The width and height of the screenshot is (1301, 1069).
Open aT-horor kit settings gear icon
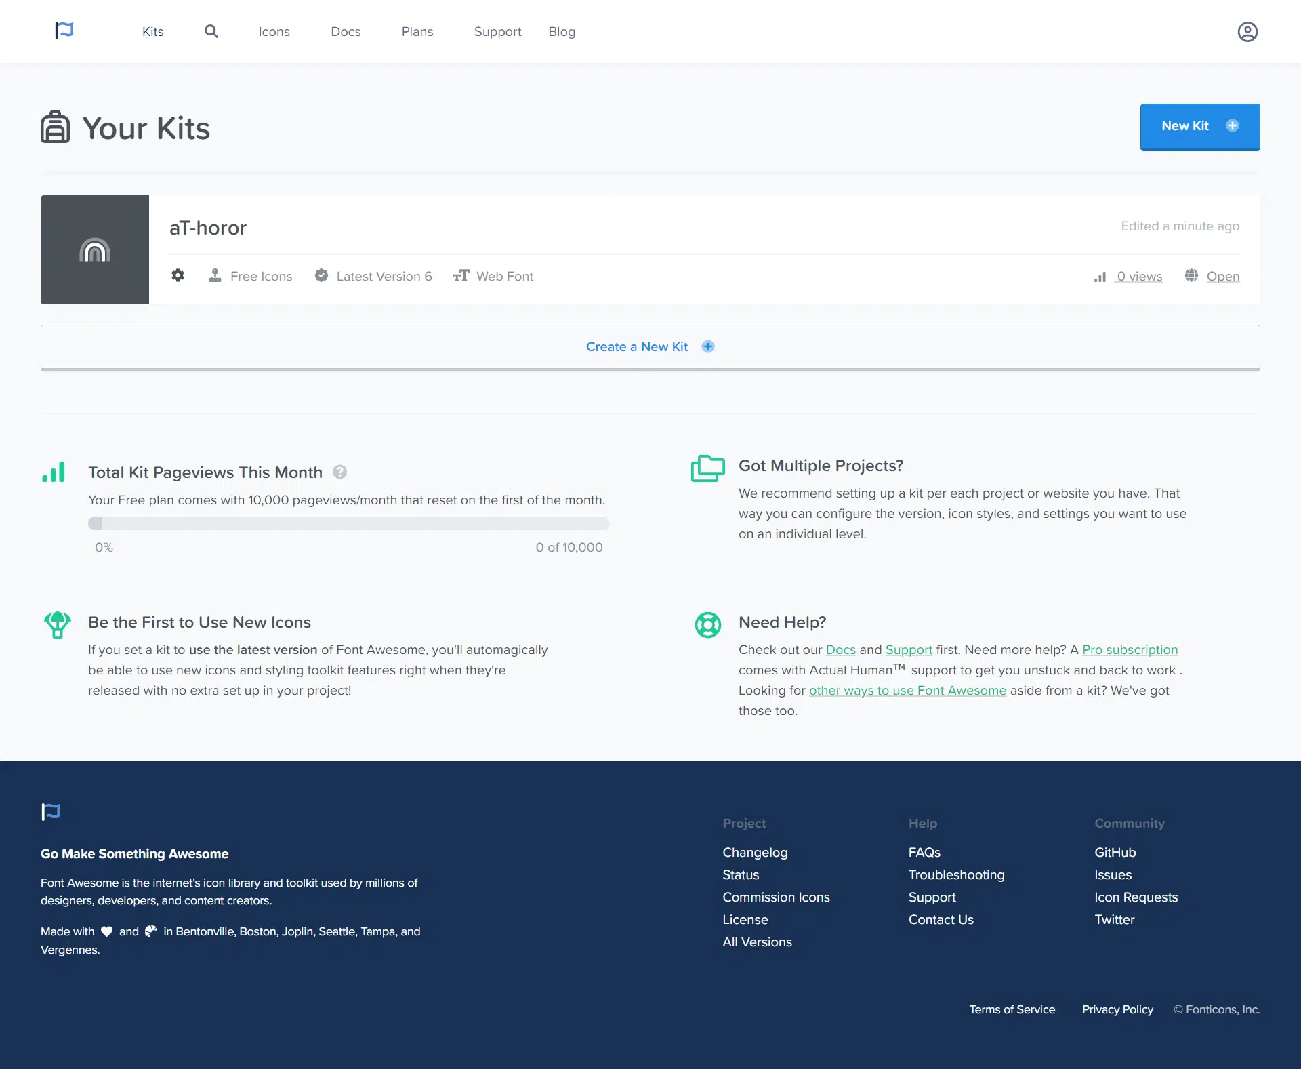[x=178, y=275]
